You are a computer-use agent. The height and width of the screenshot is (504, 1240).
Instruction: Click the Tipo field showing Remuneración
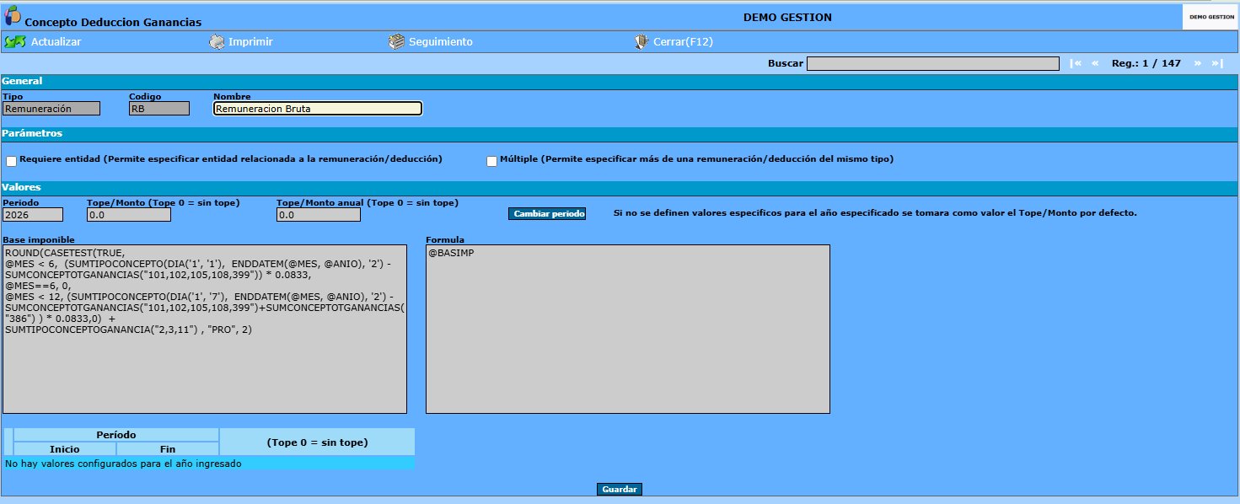pyautogui.click(x=51, y=108)
